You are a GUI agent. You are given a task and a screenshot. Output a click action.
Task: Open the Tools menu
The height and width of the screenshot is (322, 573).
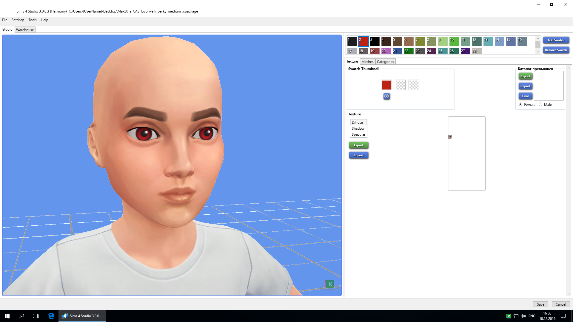tap(32, 20)
